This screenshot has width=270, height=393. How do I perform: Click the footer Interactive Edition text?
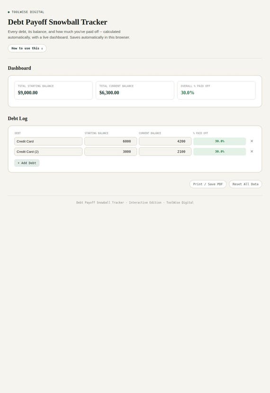(x=145, y=202)
